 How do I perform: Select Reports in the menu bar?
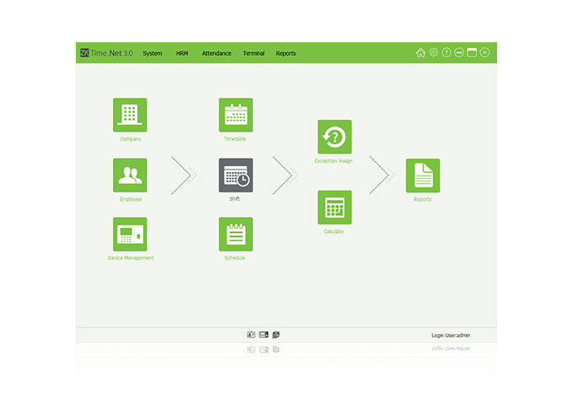coord(286,53)
